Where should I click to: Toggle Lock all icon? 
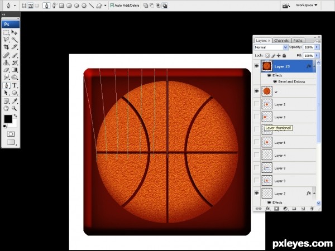click(x=284, y=55)
